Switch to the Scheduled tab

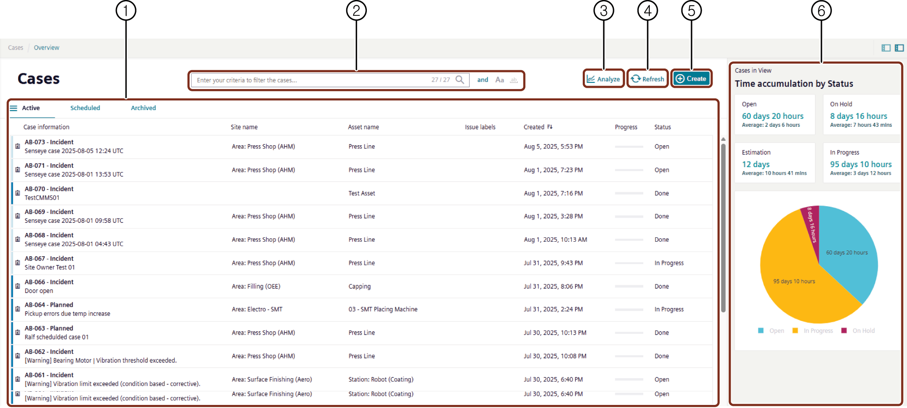[x=85, y=108]
